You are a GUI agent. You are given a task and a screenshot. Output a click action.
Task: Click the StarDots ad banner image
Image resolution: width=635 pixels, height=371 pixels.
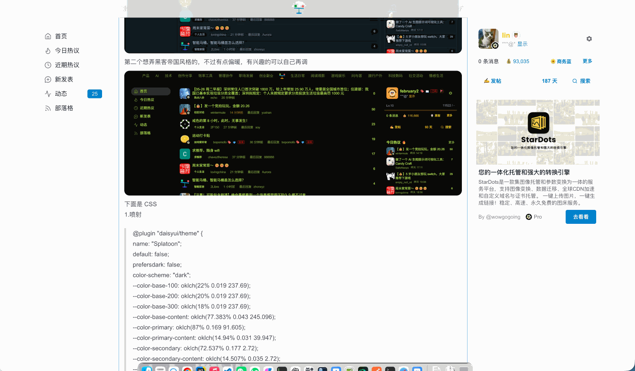click(538, 132)
